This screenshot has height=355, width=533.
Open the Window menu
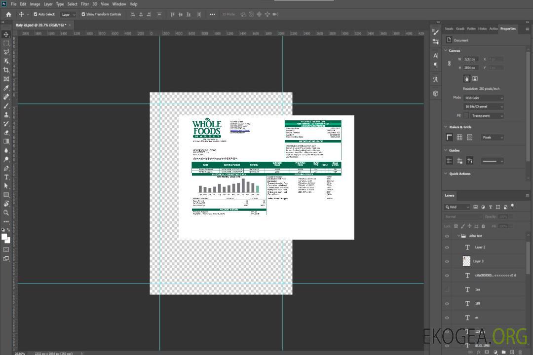tap(119, 4)
